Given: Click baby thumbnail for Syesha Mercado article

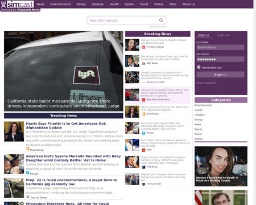Looking at the screenshot, I should 14,164.
